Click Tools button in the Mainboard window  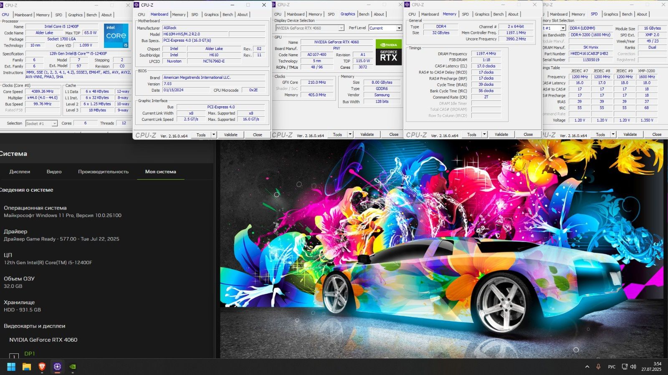[x=201, y=135]
